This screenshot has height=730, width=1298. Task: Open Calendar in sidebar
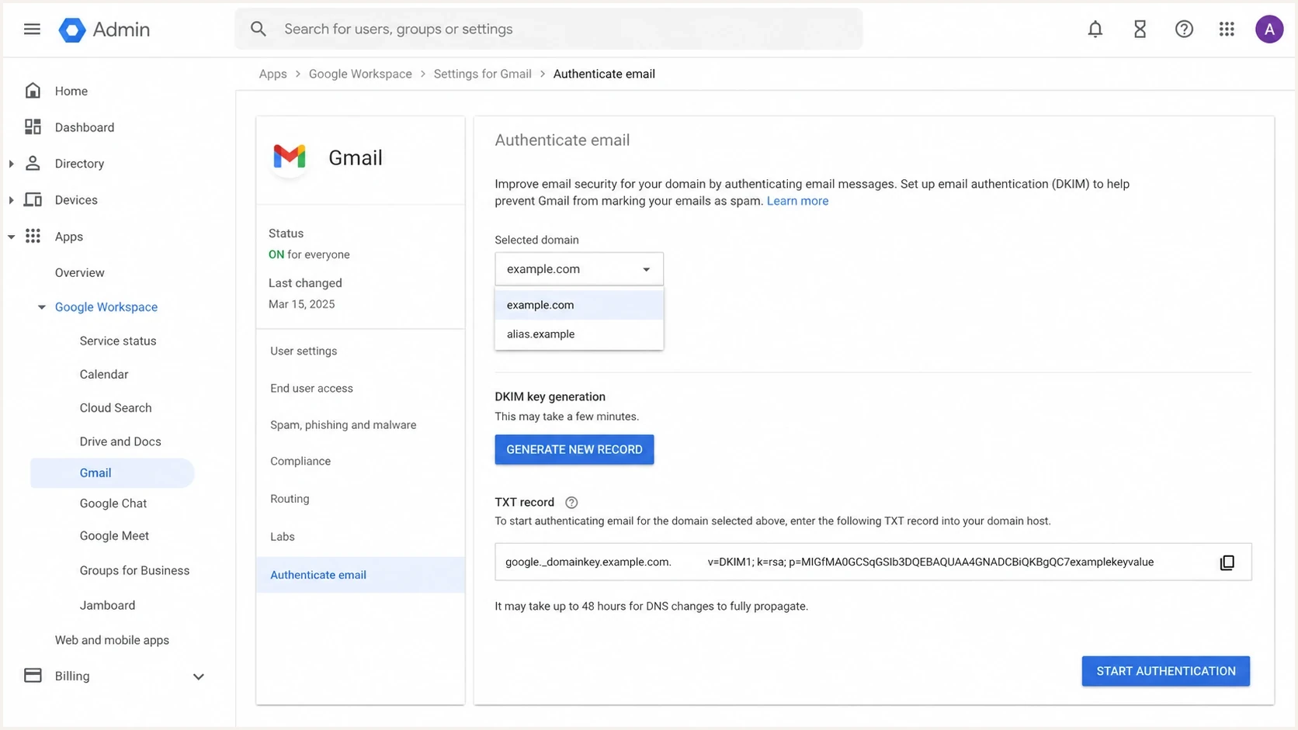(104, 374)
